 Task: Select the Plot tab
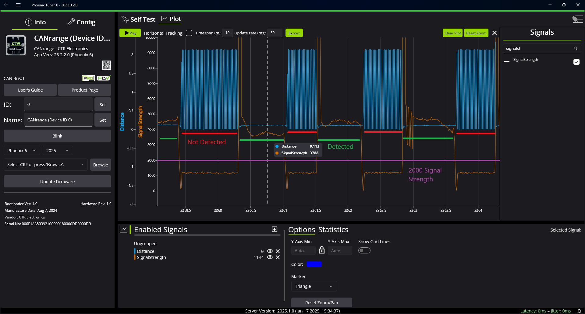[x=171, y=19]
